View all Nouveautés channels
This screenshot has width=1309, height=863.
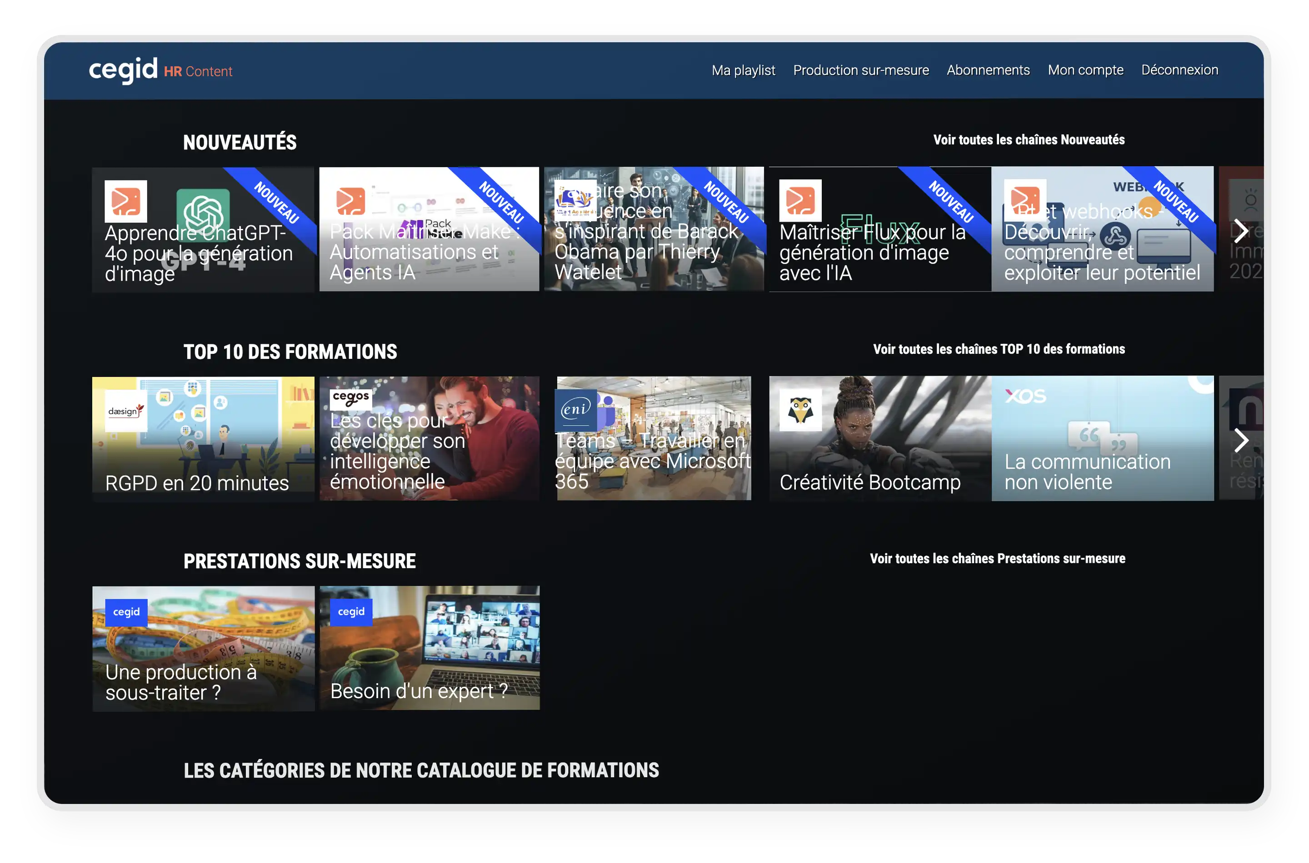point(1029,140)
